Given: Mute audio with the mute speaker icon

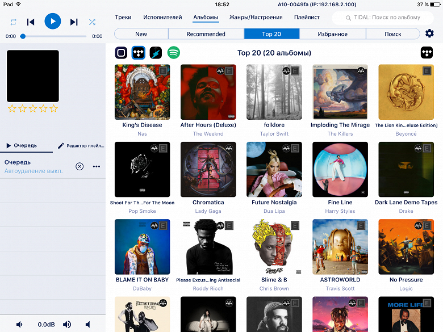Looking at the screenshot, I should coord(88,325).
